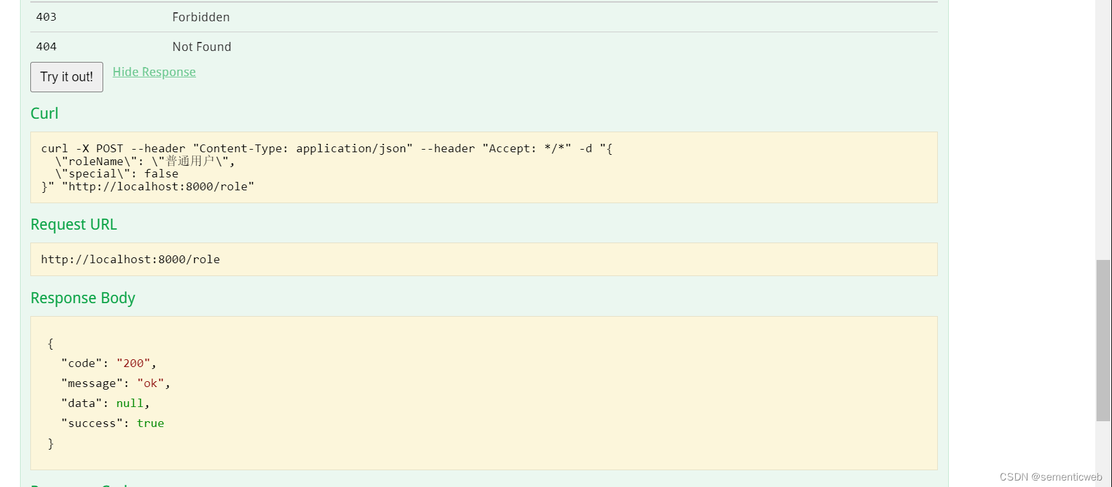Click the Curl section heading
This screenshot has width=1112, height=487.
pos(45,114)
